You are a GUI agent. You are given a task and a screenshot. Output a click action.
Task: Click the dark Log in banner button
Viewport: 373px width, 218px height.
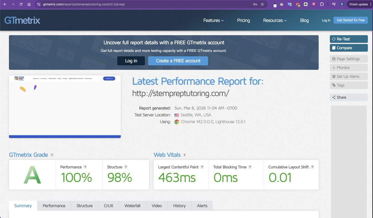point(131,61)
